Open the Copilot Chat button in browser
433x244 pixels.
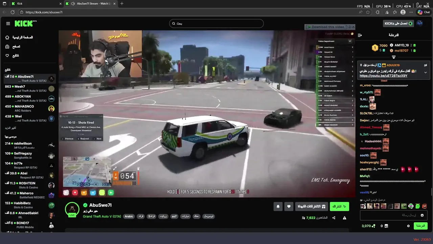point(424,12)
